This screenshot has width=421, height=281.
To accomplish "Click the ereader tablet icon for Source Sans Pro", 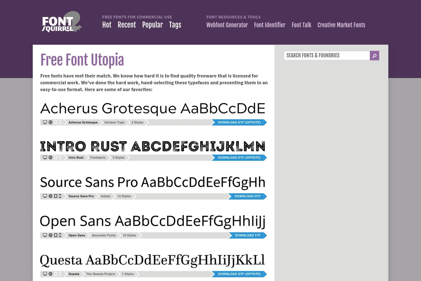I will [x=56, y=196].
